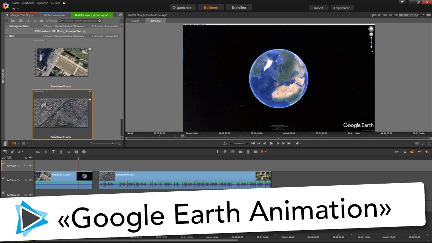Close the Kollektionen: Letzter Import tab
The image size is (432, 243).
[x=110, y=15]
